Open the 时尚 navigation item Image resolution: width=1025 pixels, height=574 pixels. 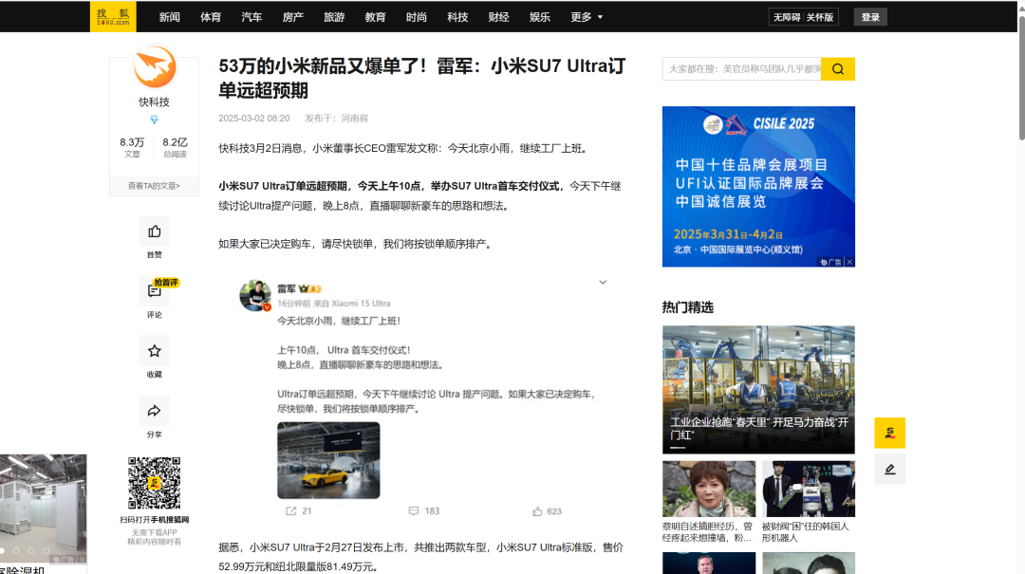click(417, 17)
